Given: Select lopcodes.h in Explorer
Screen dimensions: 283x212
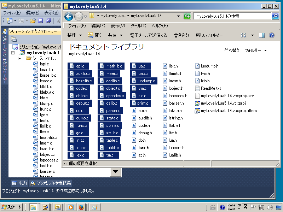Looking at the screenshot, I should tap(175, 96).
